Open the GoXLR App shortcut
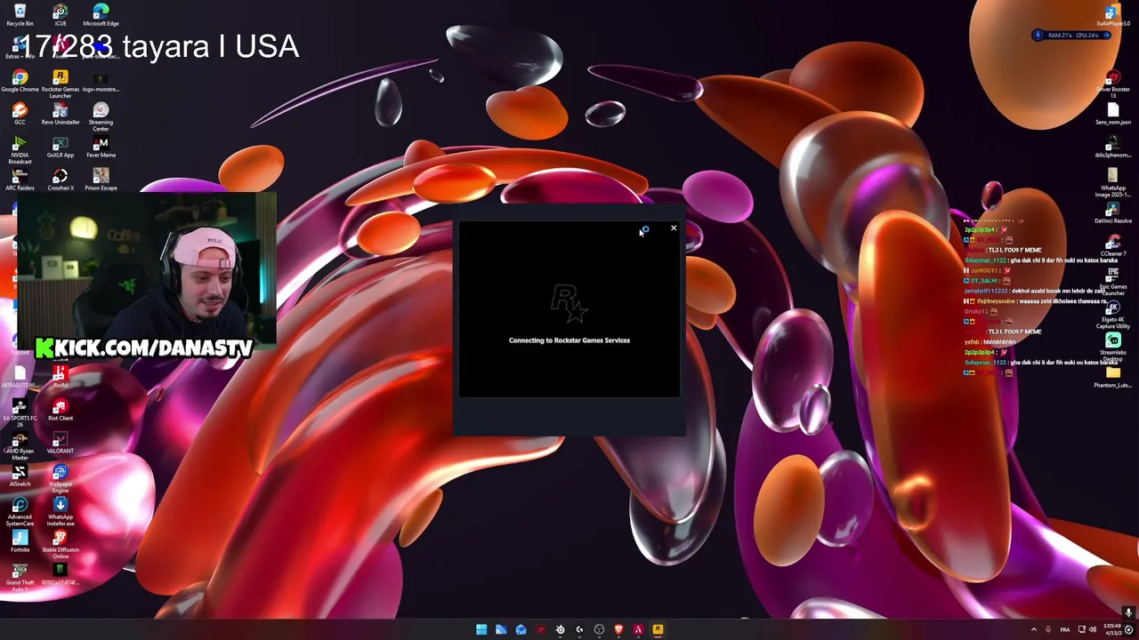1139x640 pixels. point(61,147)
